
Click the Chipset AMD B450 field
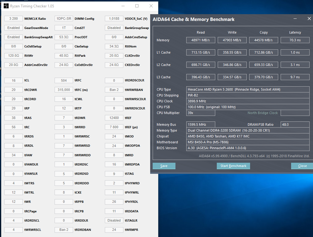pos(248,136)
